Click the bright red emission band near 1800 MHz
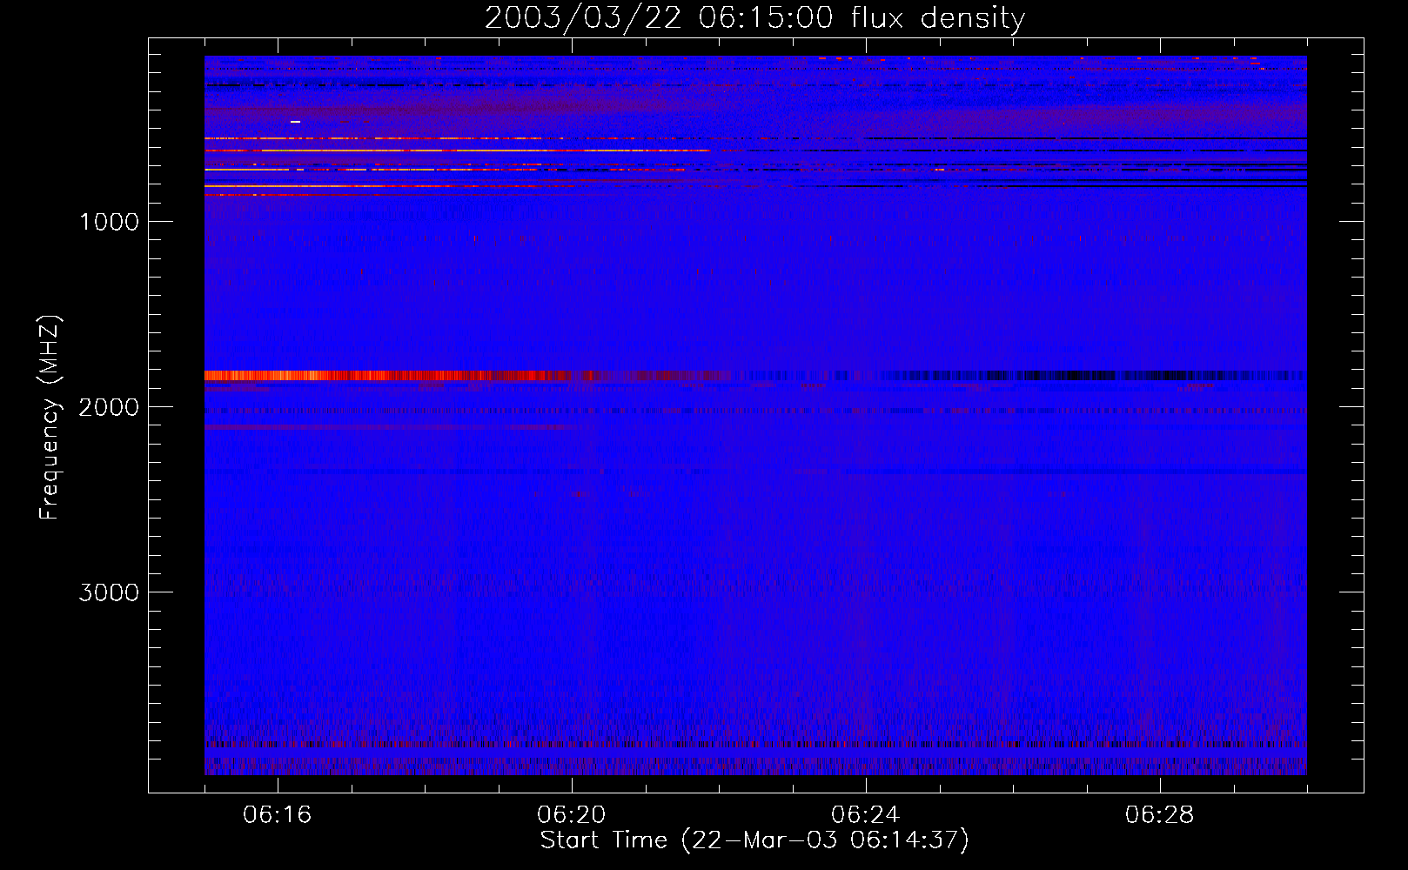1408x870 pixels. point(387,376)
